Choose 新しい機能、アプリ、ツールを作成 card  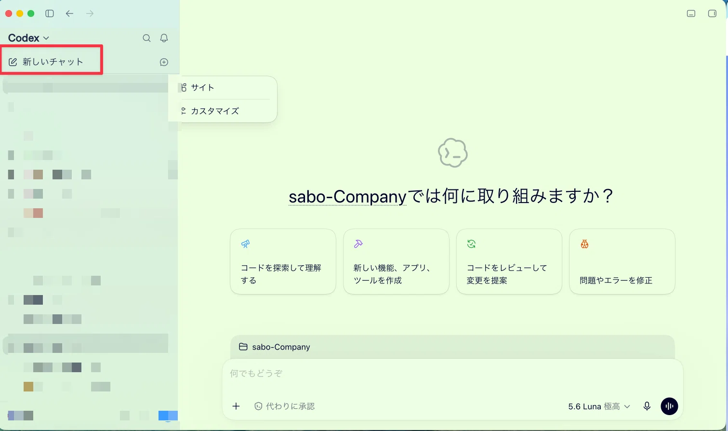(x=396, y=261)
